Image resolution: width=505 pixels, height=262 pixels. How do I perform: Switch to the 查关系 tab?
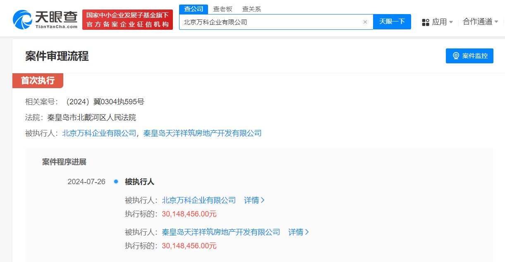pos(251,8)
